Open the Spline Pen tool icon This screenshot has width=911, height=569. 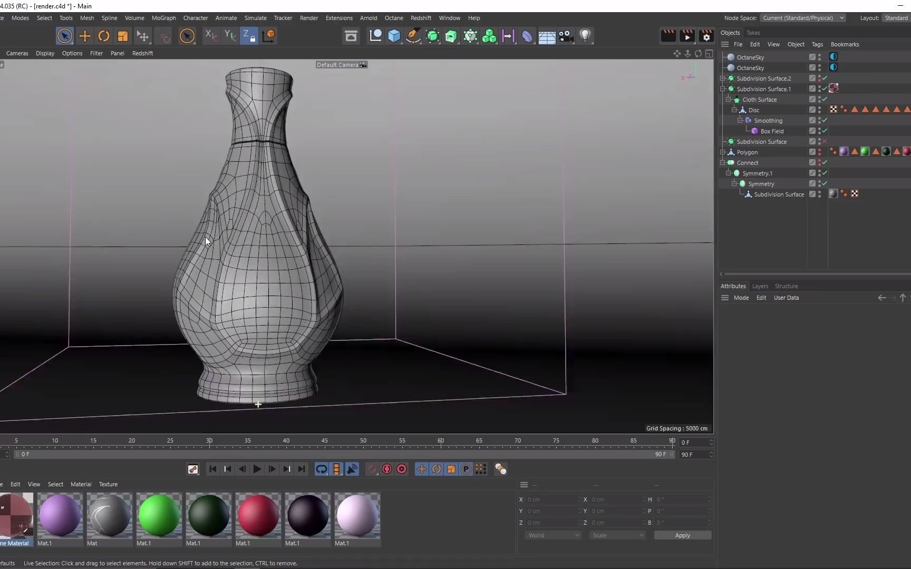pyautogui.click(x=414, y=36)
